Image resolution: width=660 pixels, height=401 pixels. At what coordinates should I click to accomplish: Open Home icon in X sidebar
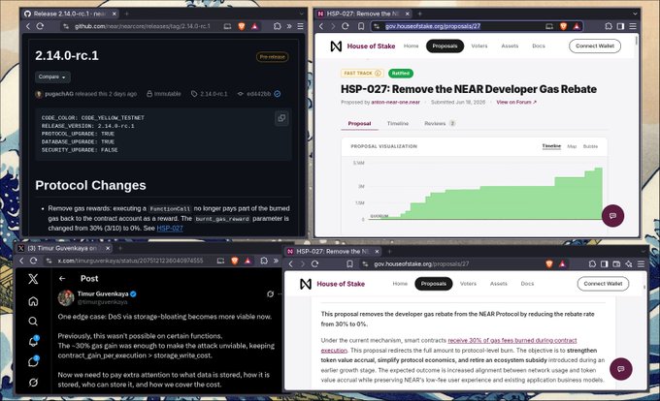[x=33, y=301]
